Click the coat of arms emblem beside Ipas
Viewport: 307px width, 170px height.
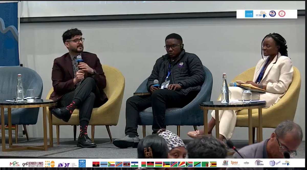(225, 163)
